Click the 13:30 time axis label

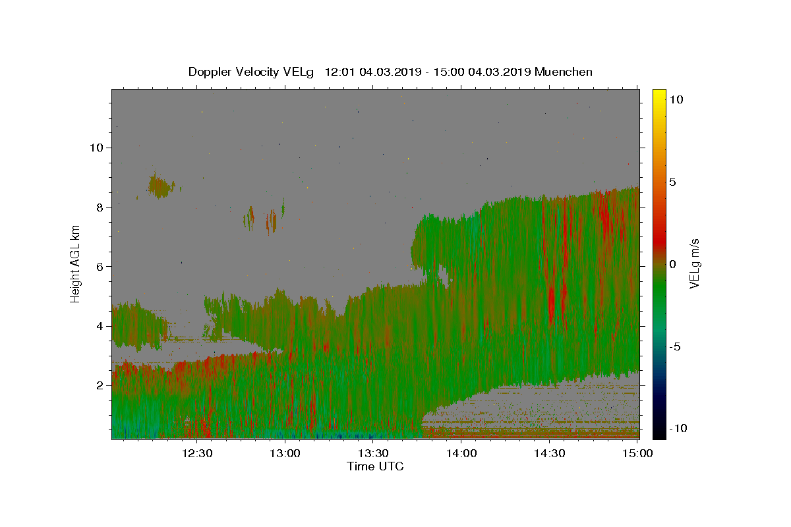pos(373,453)
